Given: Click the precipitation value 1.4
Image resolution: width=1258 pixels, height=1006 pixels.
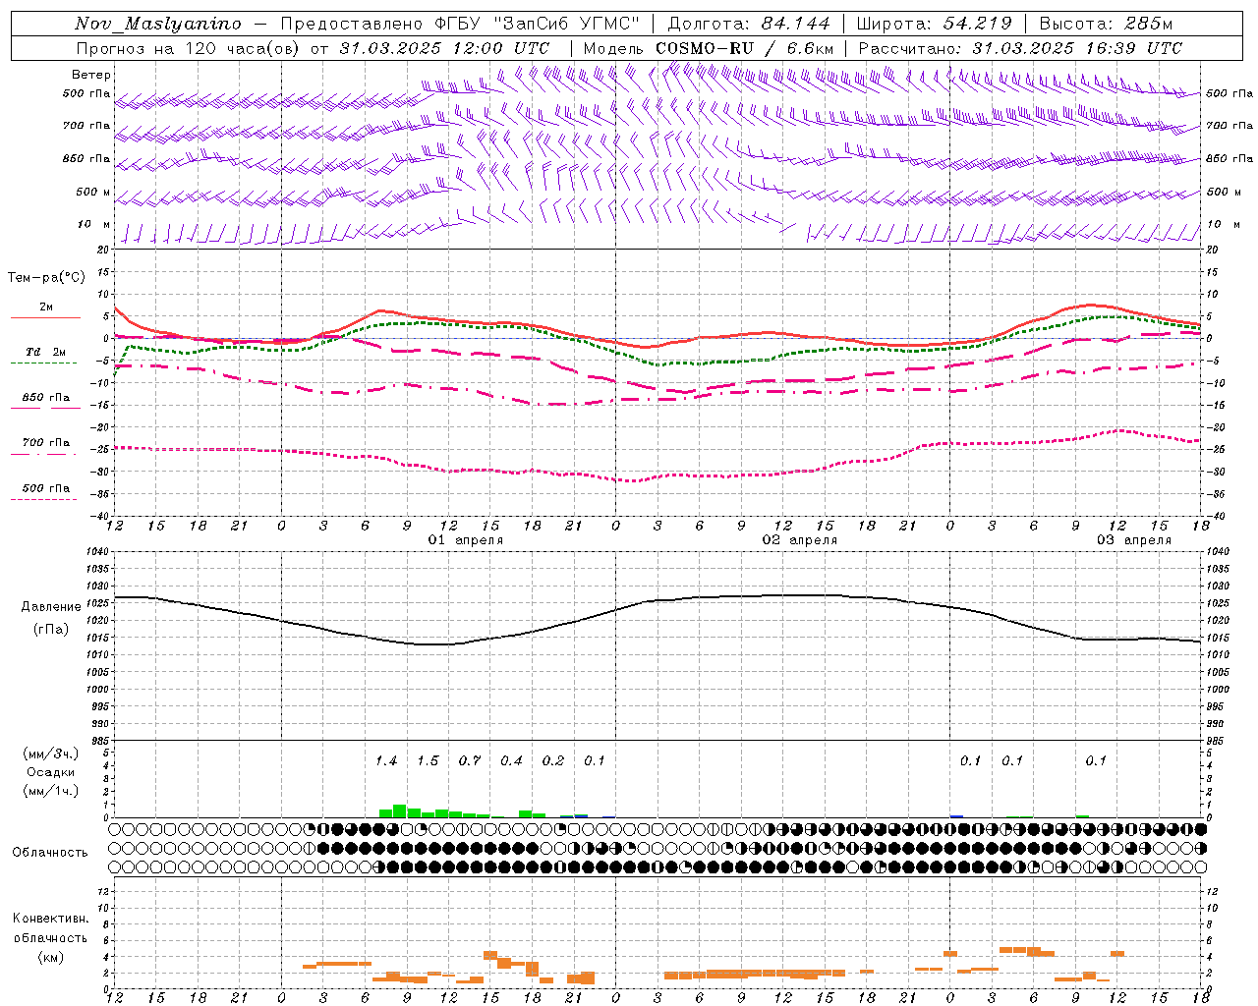Looking at the screenshot, I should [387, 761].
